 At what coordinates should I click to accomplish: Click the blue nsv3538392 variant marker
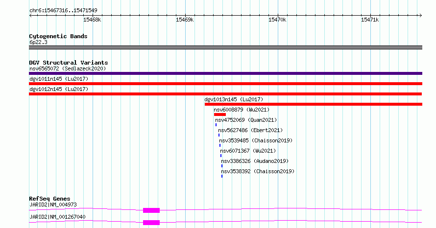[222, 176]
